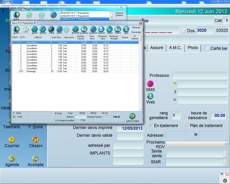Viewport: 230px width, 184px height.
Task: Expand the Prochains RDV dropdown
Action: pyautogui.click(x=225, y=144)
